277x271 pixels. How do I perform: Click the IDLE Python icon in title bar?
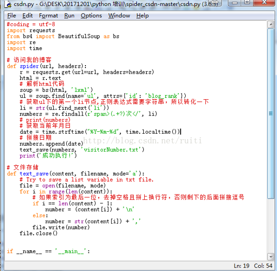[7, 4]
